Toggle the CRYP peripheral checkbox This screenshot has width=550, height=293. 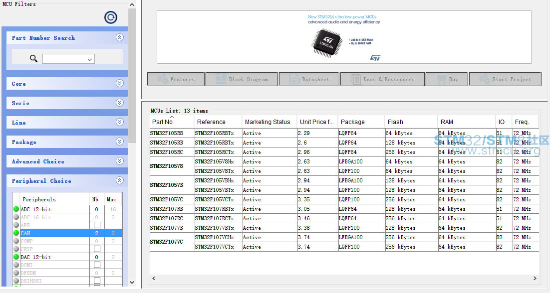click(x=97, y=249)
